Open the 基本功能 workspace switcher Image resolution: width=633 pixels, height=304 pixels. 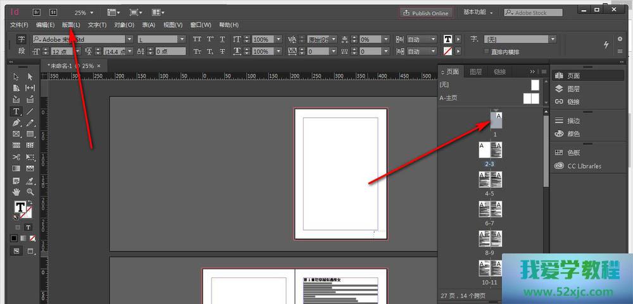click(481, 12)
